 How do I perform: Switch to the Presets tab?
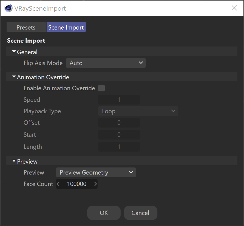tap(26, 27)
